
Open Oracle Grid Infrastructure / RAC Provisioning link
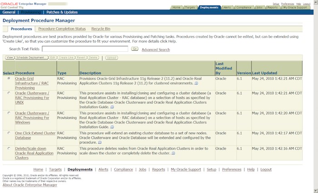tap(32, 83)
